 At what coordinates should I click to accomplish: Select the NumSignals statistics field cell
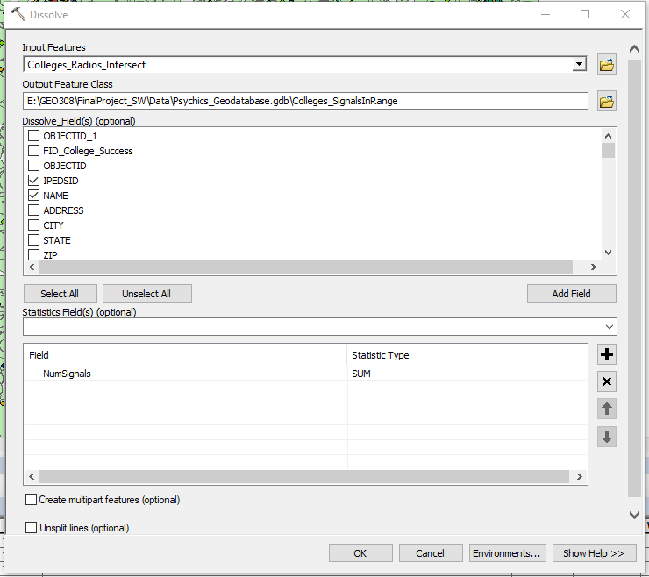point(185,374)
